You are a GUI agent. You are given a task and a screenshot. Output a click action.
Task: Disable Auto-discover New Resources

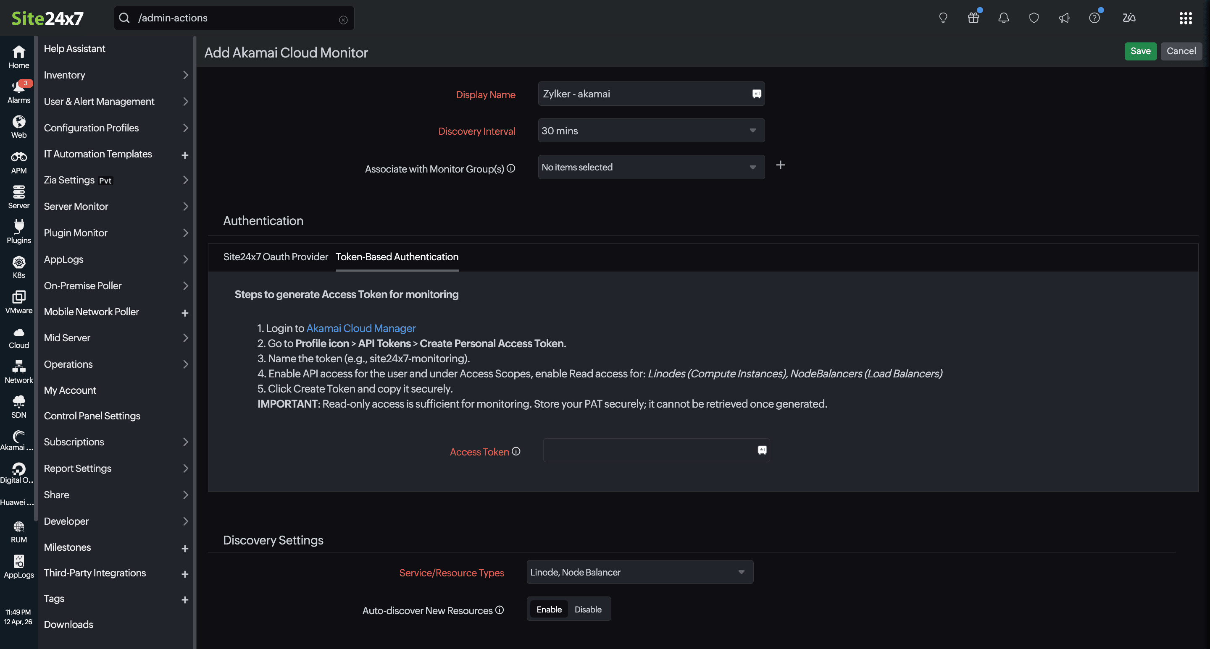[588, 609]
